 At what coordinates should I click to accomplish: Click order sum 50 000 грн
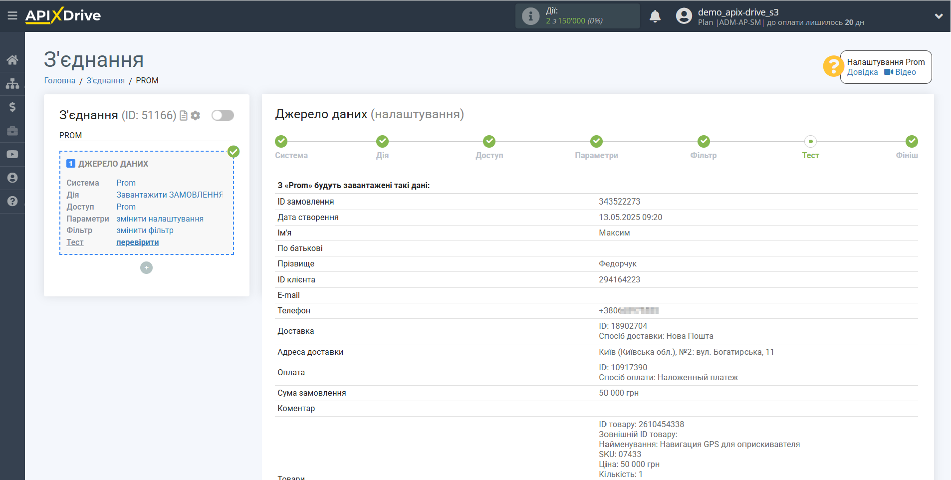pyautogui.click(x=619, y=393)
